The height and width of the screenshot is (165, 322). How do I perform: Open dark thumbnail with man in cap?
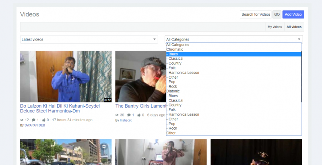click(x=256, y=152)
